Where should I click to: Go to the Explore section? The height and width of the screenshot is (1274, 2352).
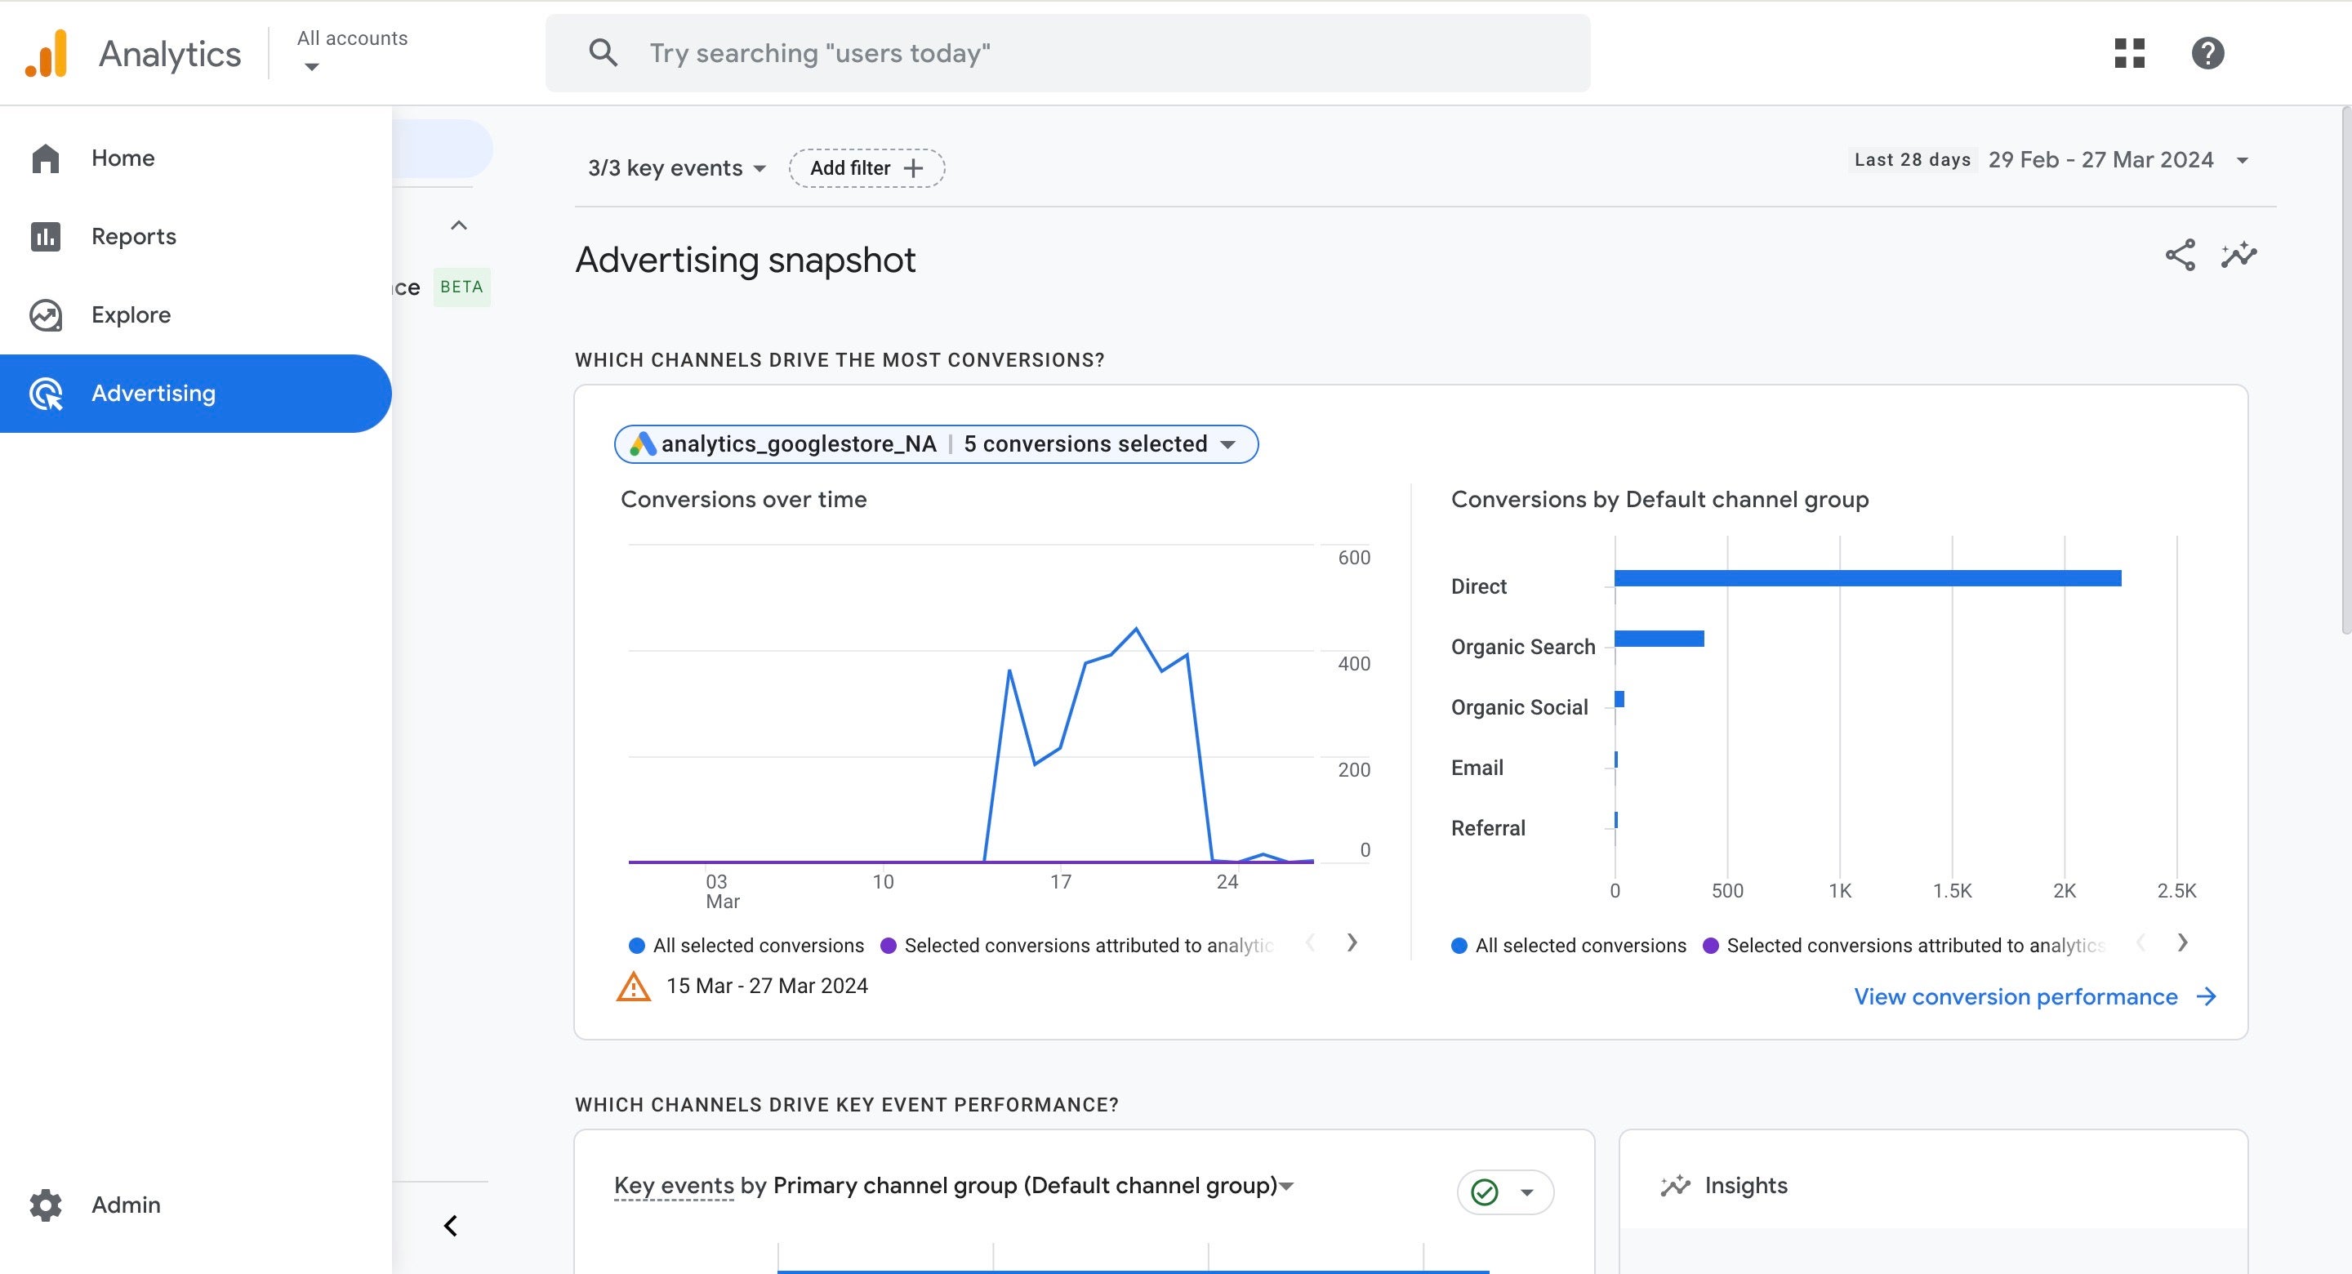point(131,315)
